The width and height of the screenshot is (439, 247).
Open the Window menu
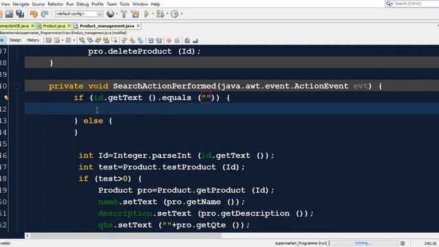point(140,4)
